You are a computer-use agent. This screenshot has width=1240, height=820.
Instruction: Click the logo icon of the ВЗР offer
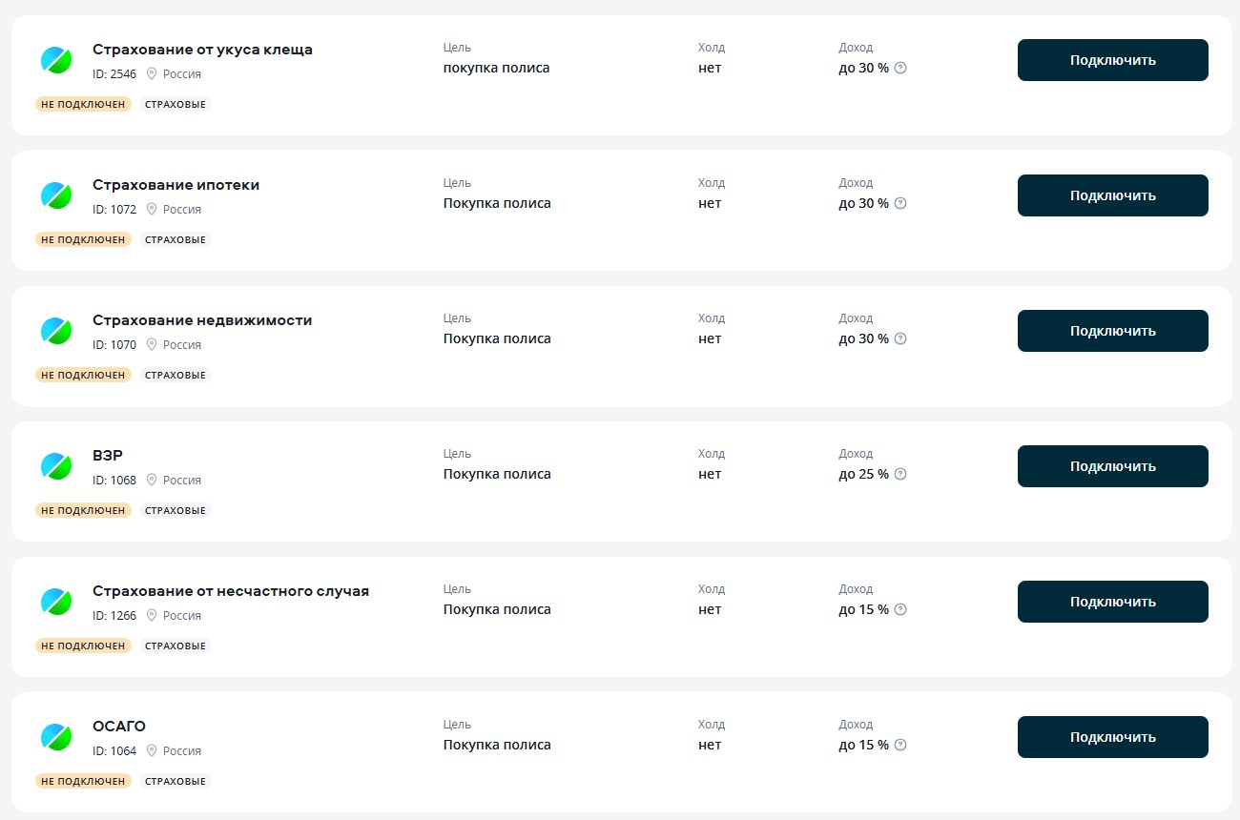tap(56, 466)
